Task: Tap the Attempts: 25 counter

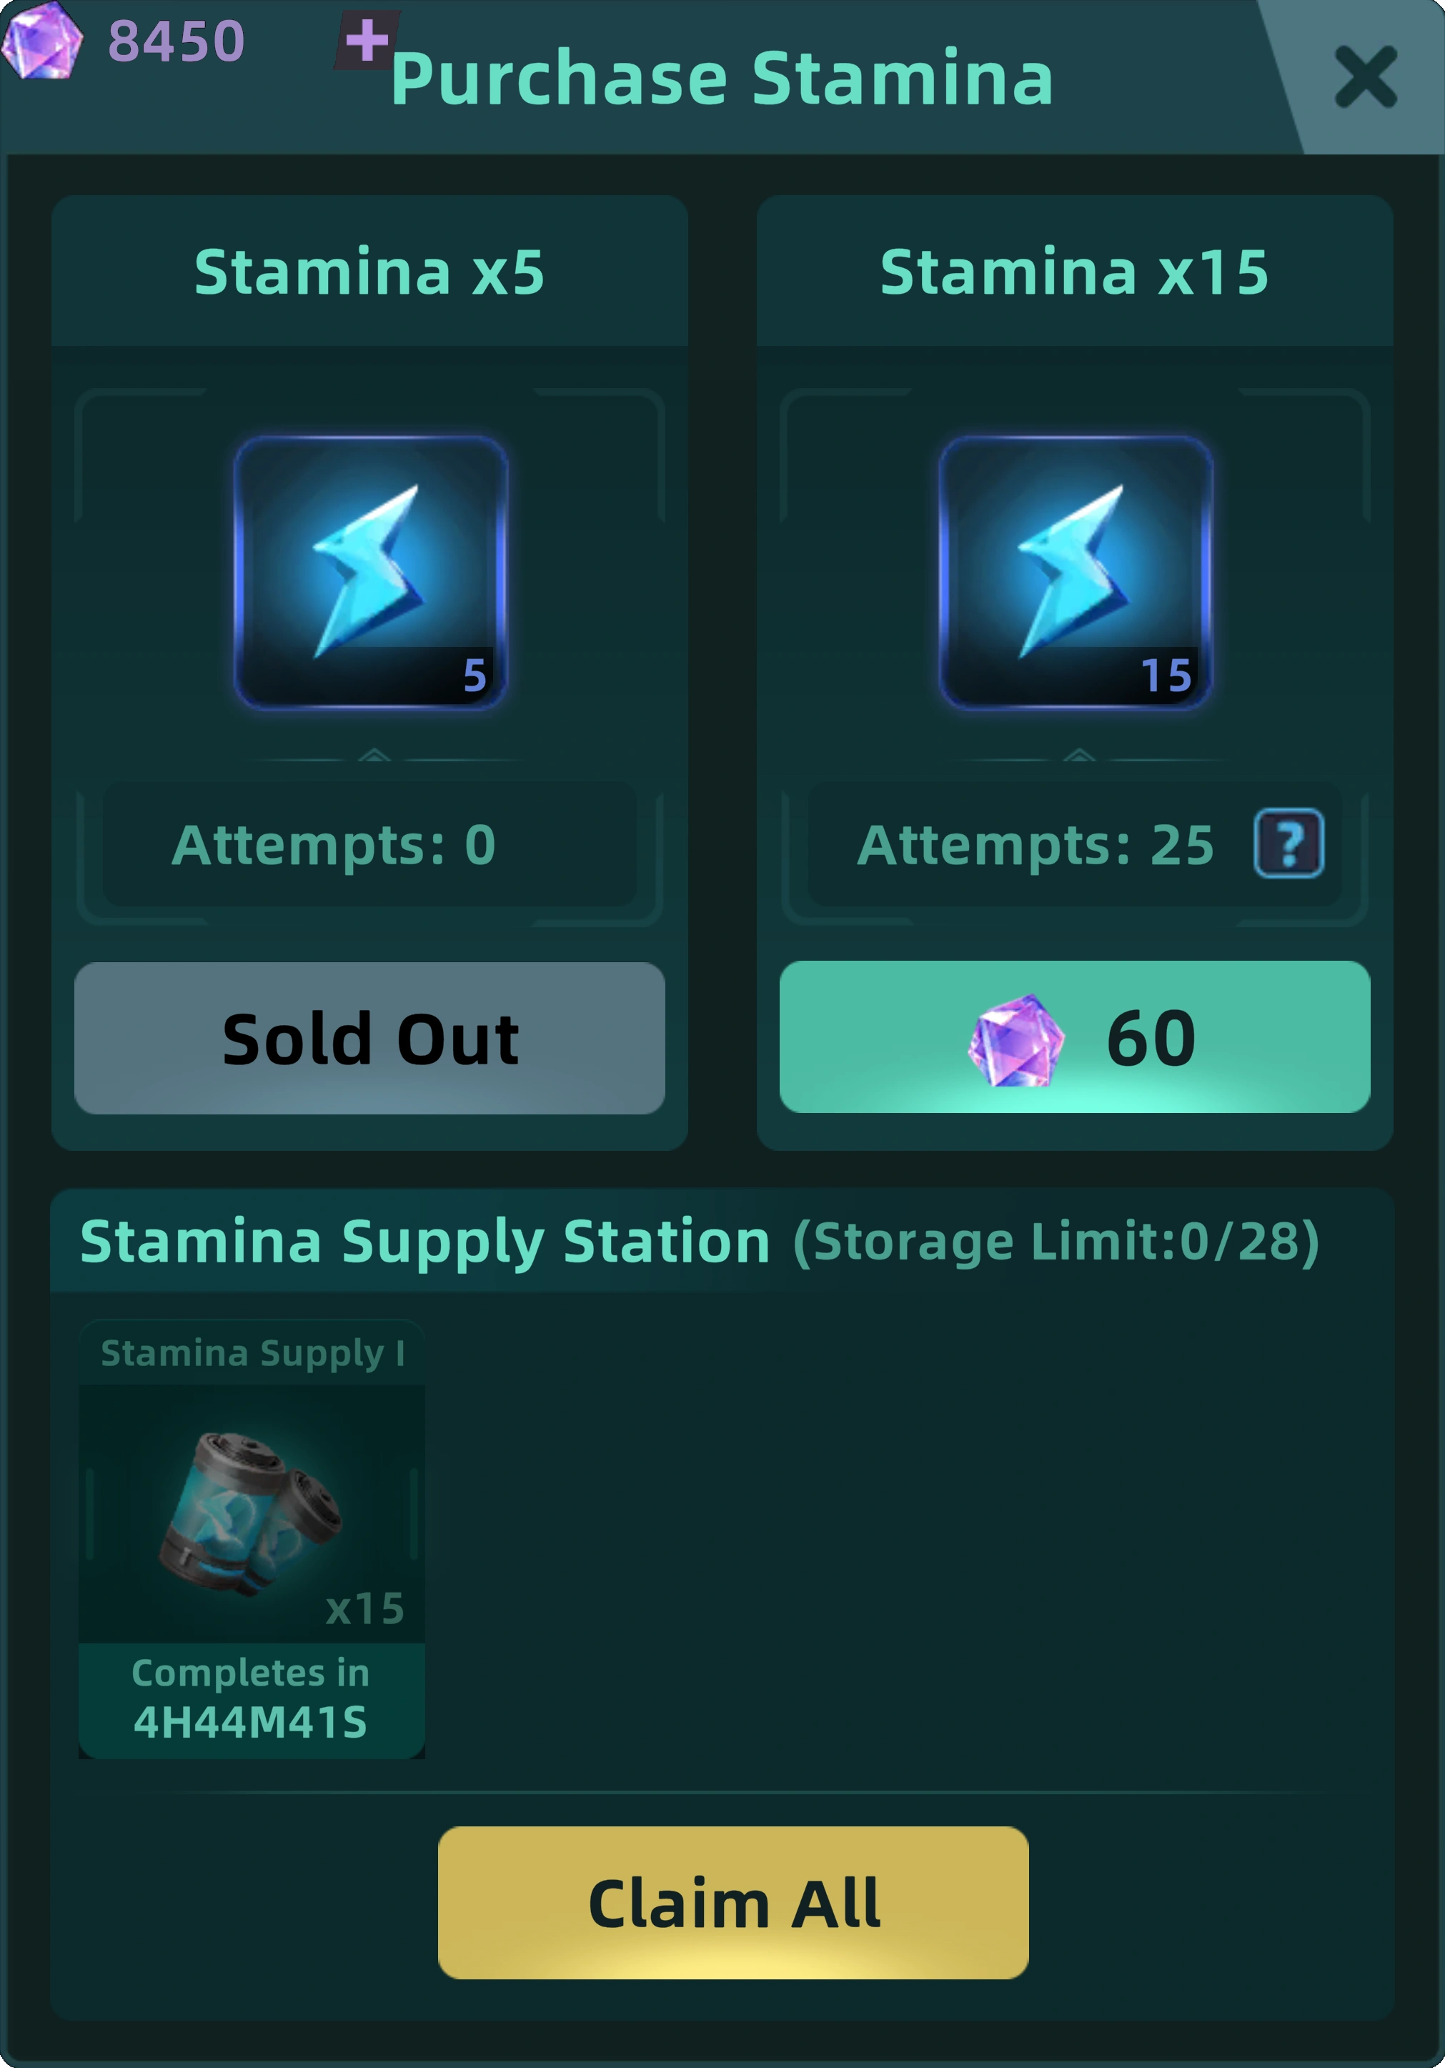Action: click(1036, 845)
